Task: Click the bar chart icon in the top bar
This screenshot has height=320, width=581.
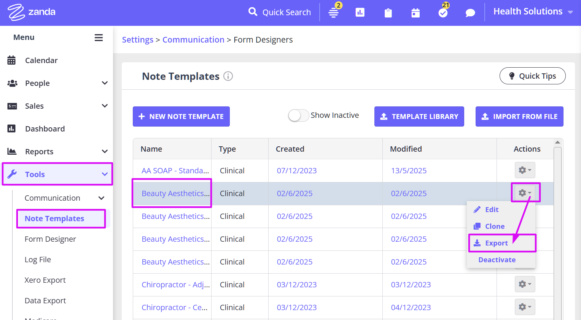Action: coord(360,13)
